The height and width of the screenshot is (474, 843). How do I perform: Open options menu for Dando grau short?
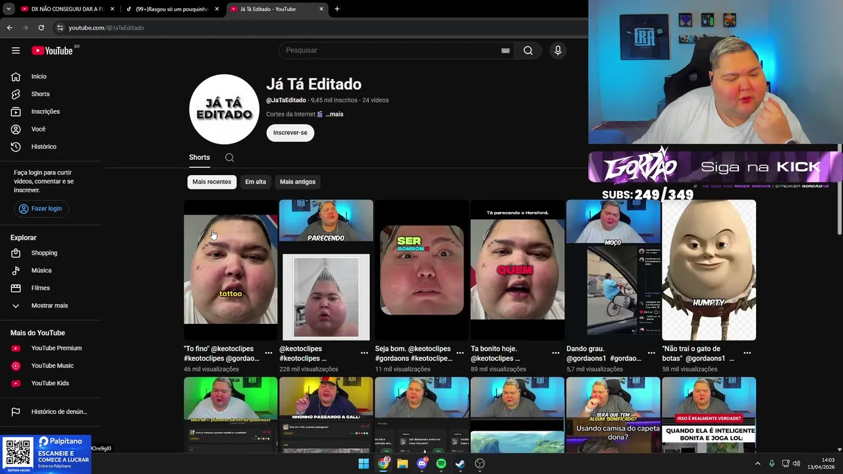[x=651, y=353]
